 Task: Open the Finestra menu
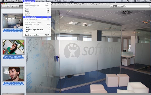pos(66,1)
